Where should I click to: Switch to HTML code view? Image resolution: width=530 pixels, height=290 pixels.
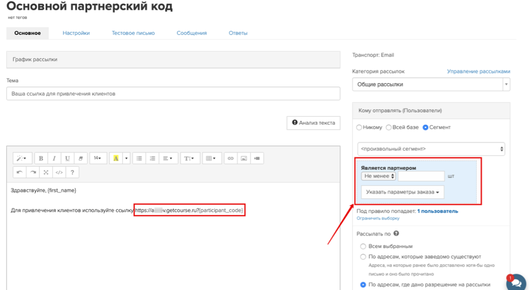[59, 172]
